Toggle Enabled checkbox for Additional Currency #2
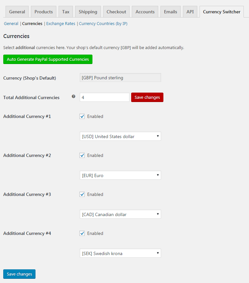249x283 pixels. click(x=82, y=155)
